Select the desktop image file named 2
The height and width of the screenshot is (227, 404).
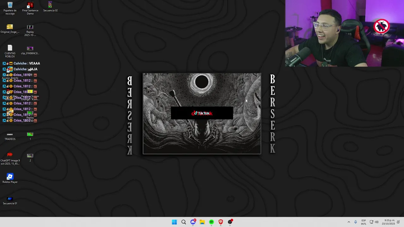pos(30,157)
